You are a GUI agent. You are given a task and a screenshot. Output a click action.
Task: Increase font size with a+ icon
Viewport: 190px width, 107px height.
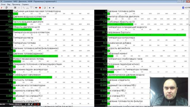53,8
